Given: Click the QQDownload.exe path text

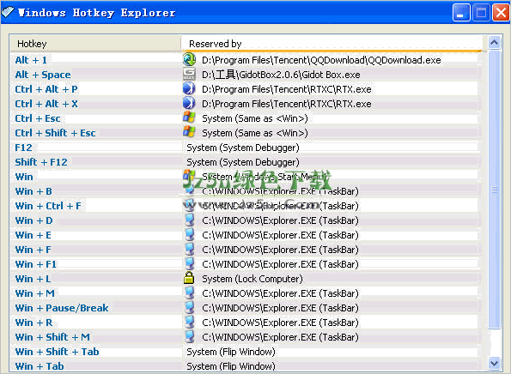Looking at the screenshot, I should click(321, 60).
